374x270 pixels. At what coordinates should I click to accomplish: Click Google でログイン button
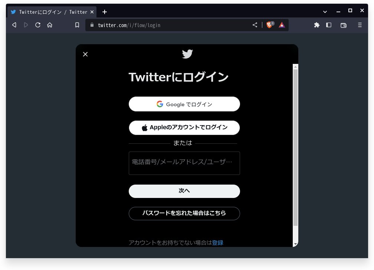(184, 104)
